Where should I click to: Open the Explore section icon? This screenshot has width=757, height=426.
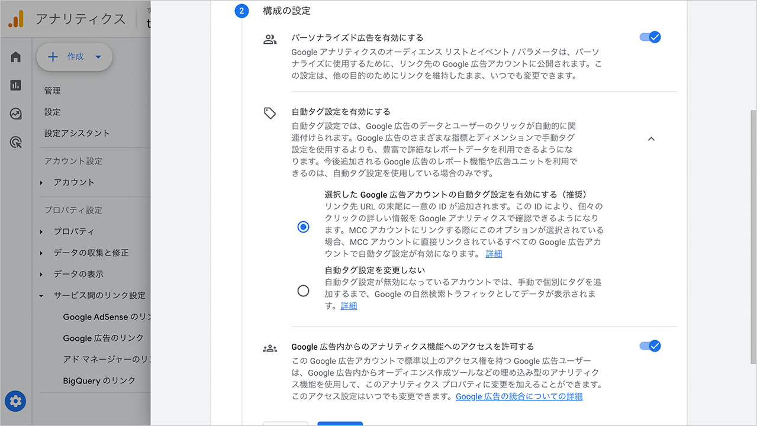[x=15, y=114]
